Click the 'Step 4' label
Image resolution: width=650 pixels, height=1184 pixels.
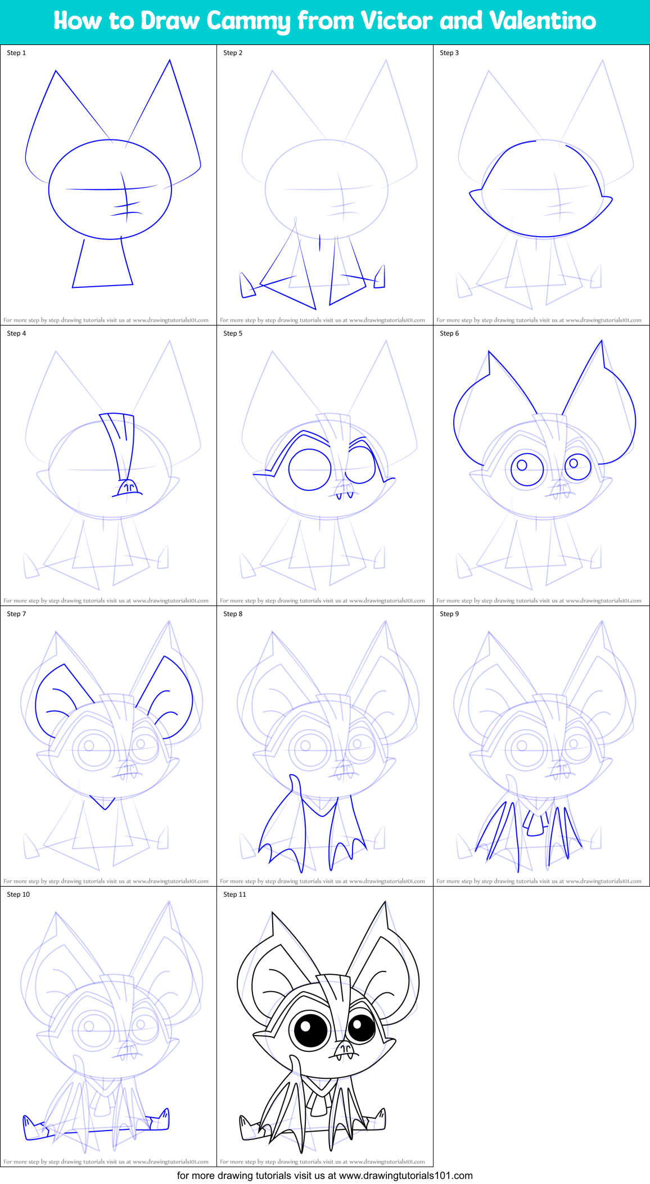coord(16,333)
